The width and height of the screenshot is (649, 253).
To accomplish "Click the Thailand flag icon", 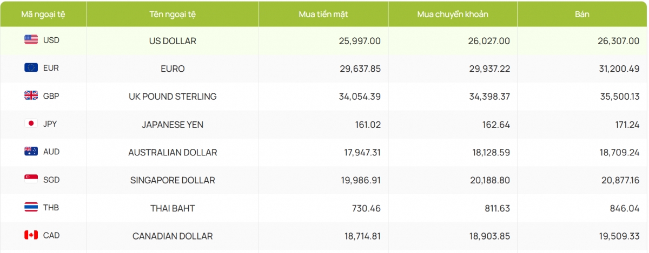I will 31,207.
